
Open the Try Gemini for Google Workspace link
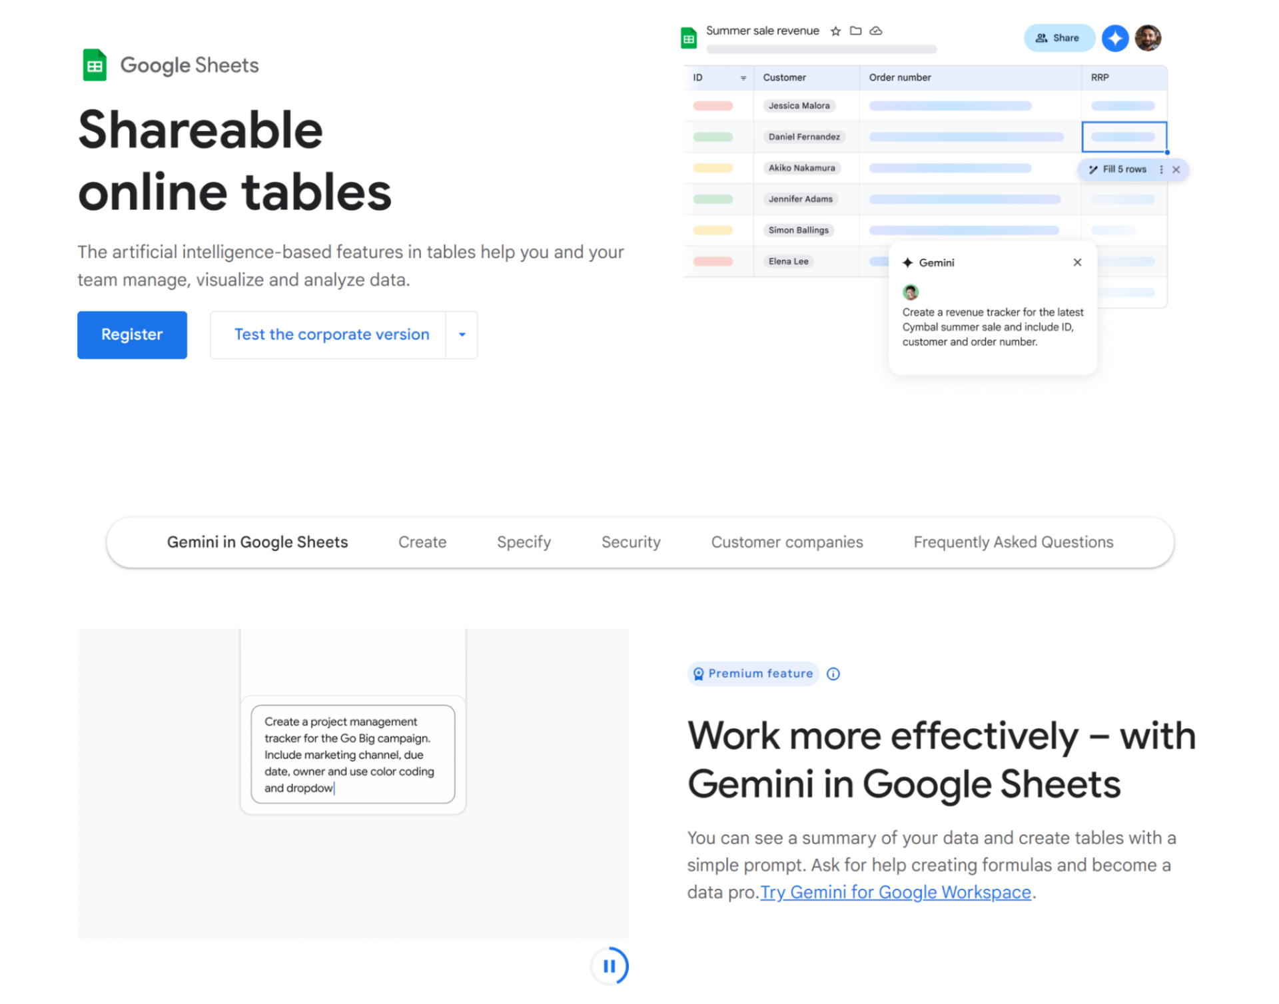pos(895,891)
